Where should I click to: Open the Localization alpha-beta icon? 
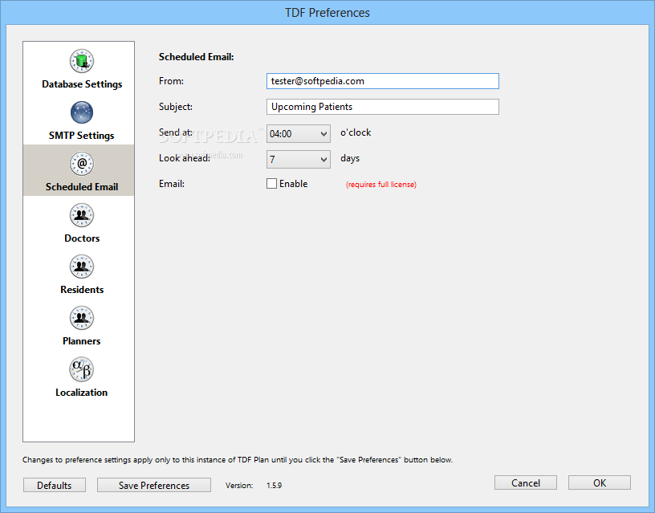point(81,369)
